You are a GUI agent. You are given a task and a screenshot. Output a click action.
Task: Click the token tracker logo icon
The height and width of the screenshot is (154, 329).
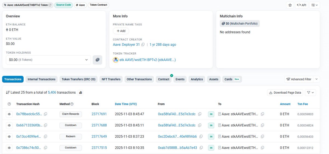tap(116, 60)
